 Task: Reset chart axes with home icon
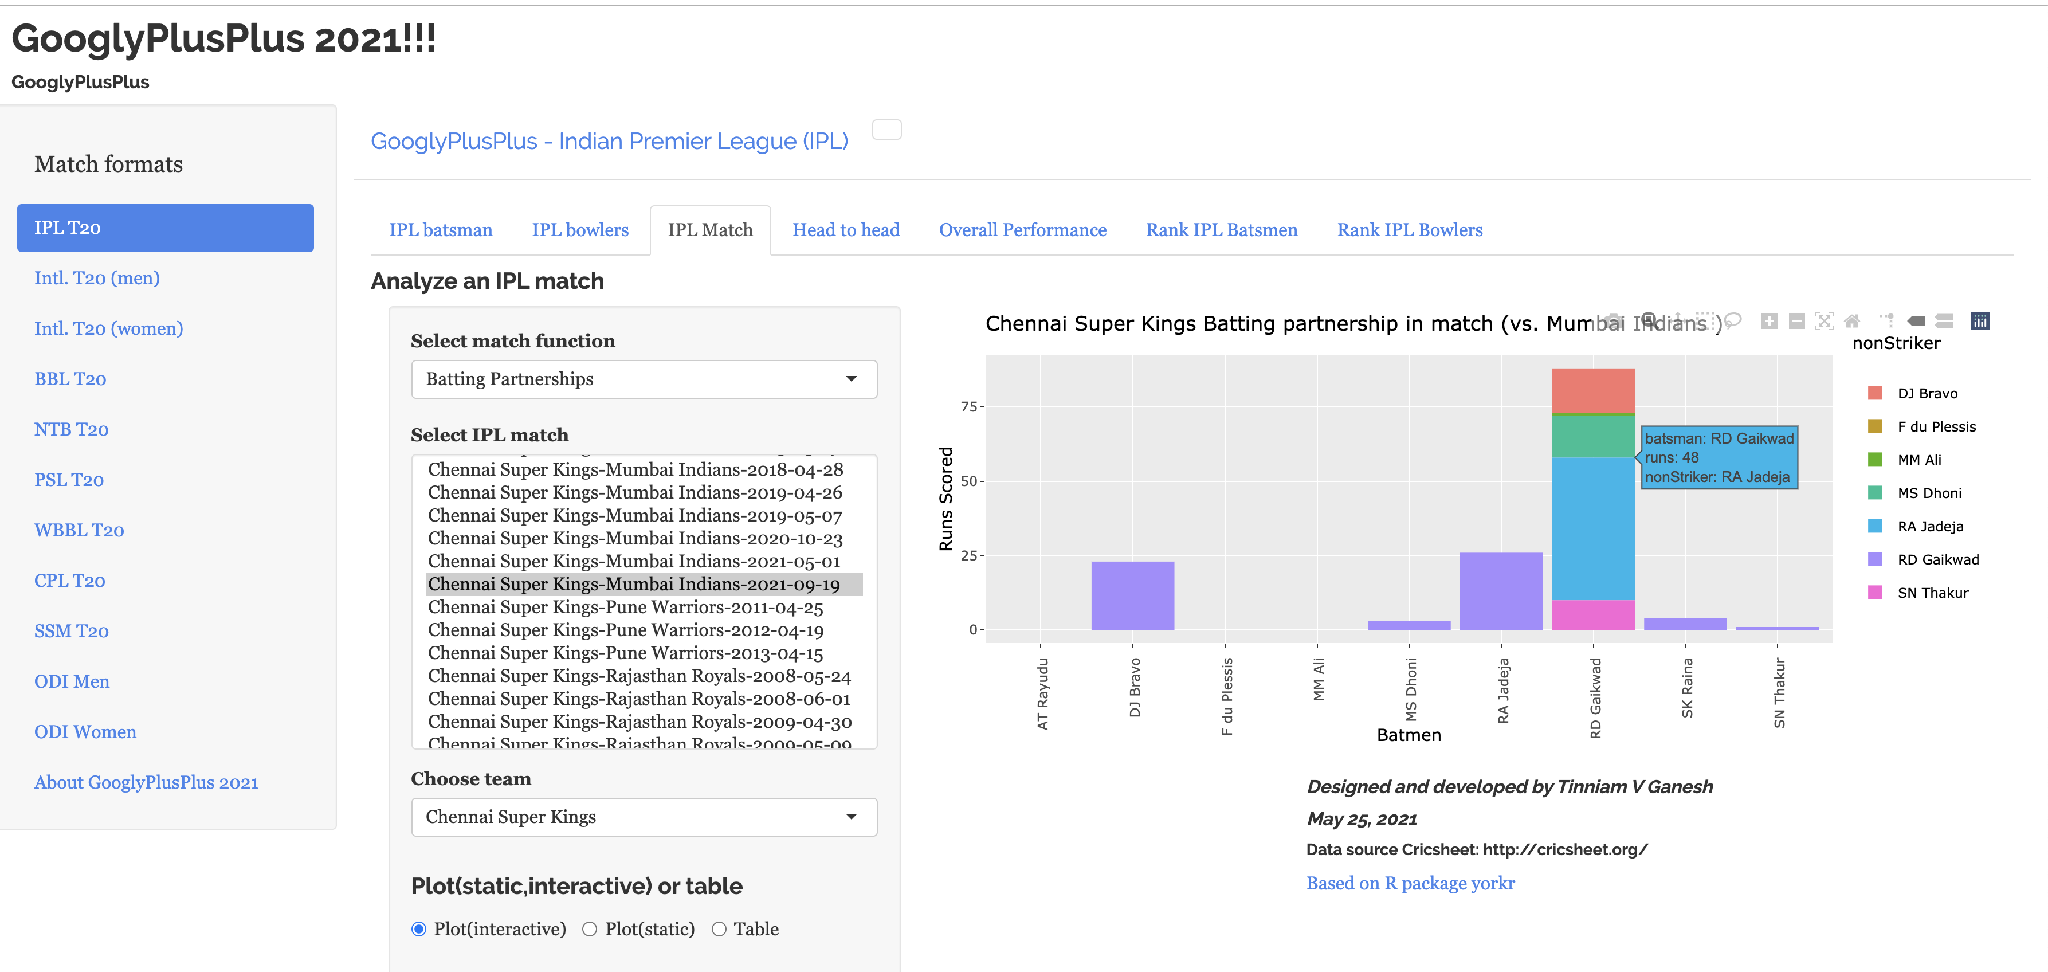[1853, 322]
